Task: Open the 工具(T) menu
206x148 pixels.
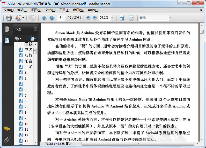Action: [64, 10]
